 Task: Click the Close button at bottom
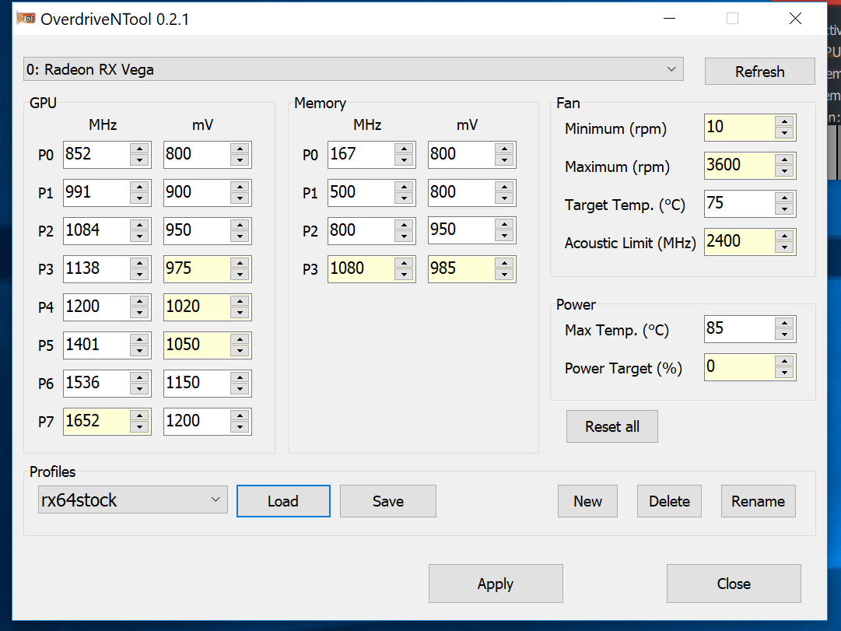tap(734, 584)
